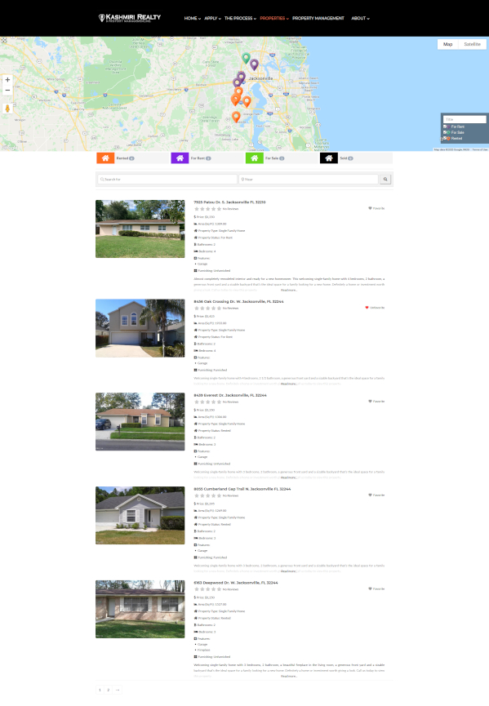Image resolution: width=489 pixels, height=706 pixels.
Task: Focus the map Title filter field
Action: [465, 119]
